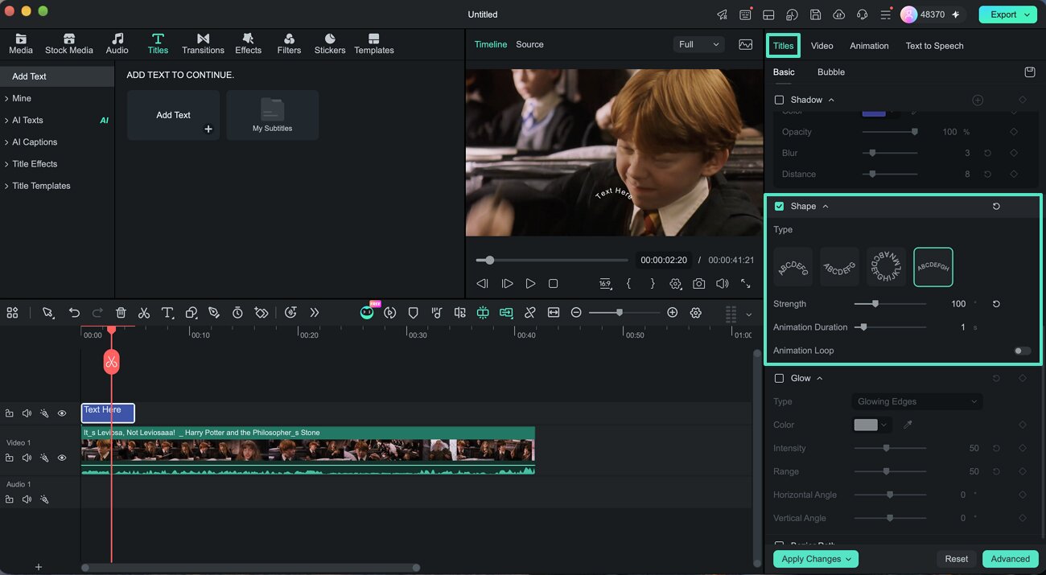Image resolution: width=1046 pixels, height=575 pixels.
Task: Open the Advanced text editor button
Action: (x=1011, y=559)
